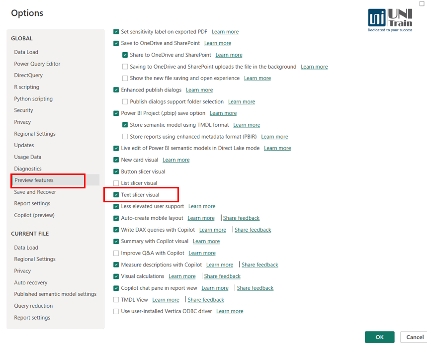Confirm options with OK button
The height and width of the screenshot is (343, 427).
[380, 337]
